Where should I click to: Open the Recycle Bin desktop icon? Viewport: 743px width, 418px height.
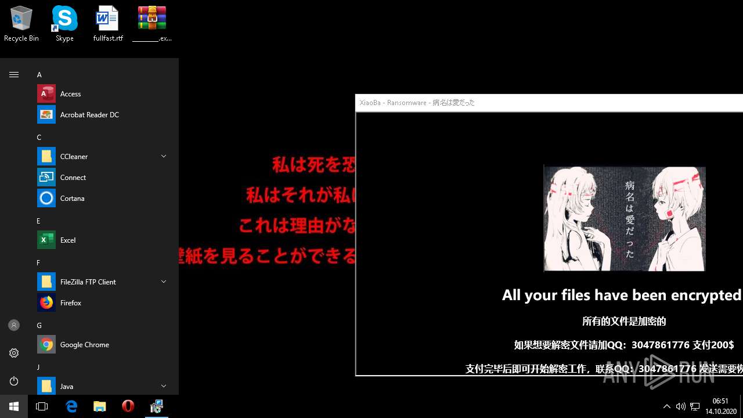click(21, 24)
